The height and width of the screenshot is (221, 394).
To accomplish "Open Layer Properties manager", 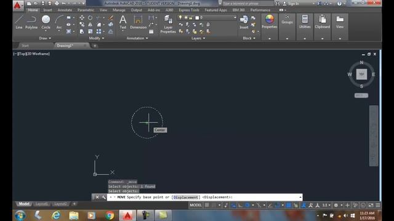I will [168, 24].
